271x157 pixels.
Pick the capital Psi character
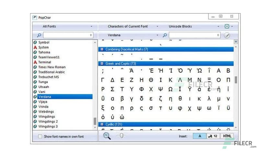pyautogui.click(x=160, y=89)
